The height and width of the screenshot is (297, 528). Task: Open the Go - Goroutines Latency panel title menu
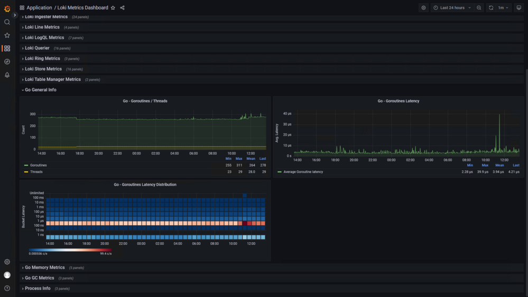[399, 101]
